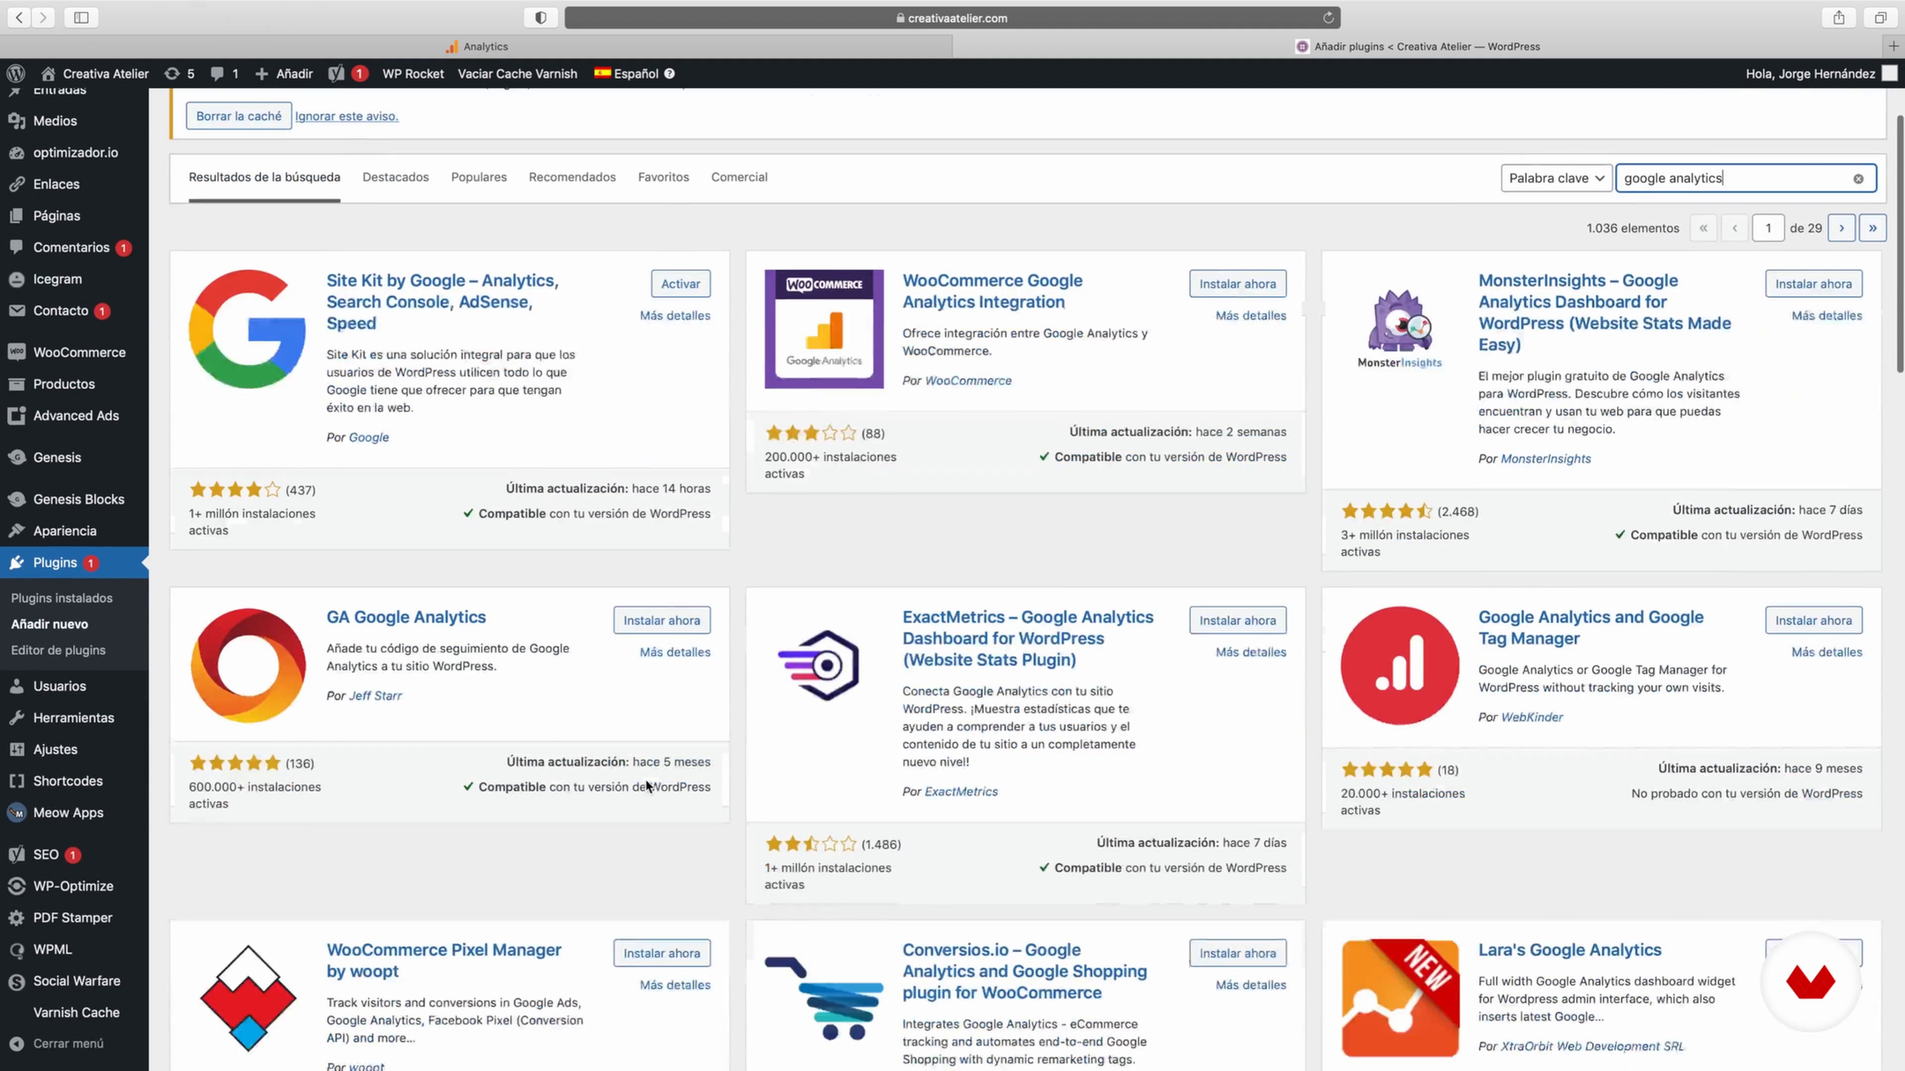Image resolution: width=1905 pixels, height=1071 pixels.
Task: Open WooCommerce in the sidebar
Action: [74, 353]
